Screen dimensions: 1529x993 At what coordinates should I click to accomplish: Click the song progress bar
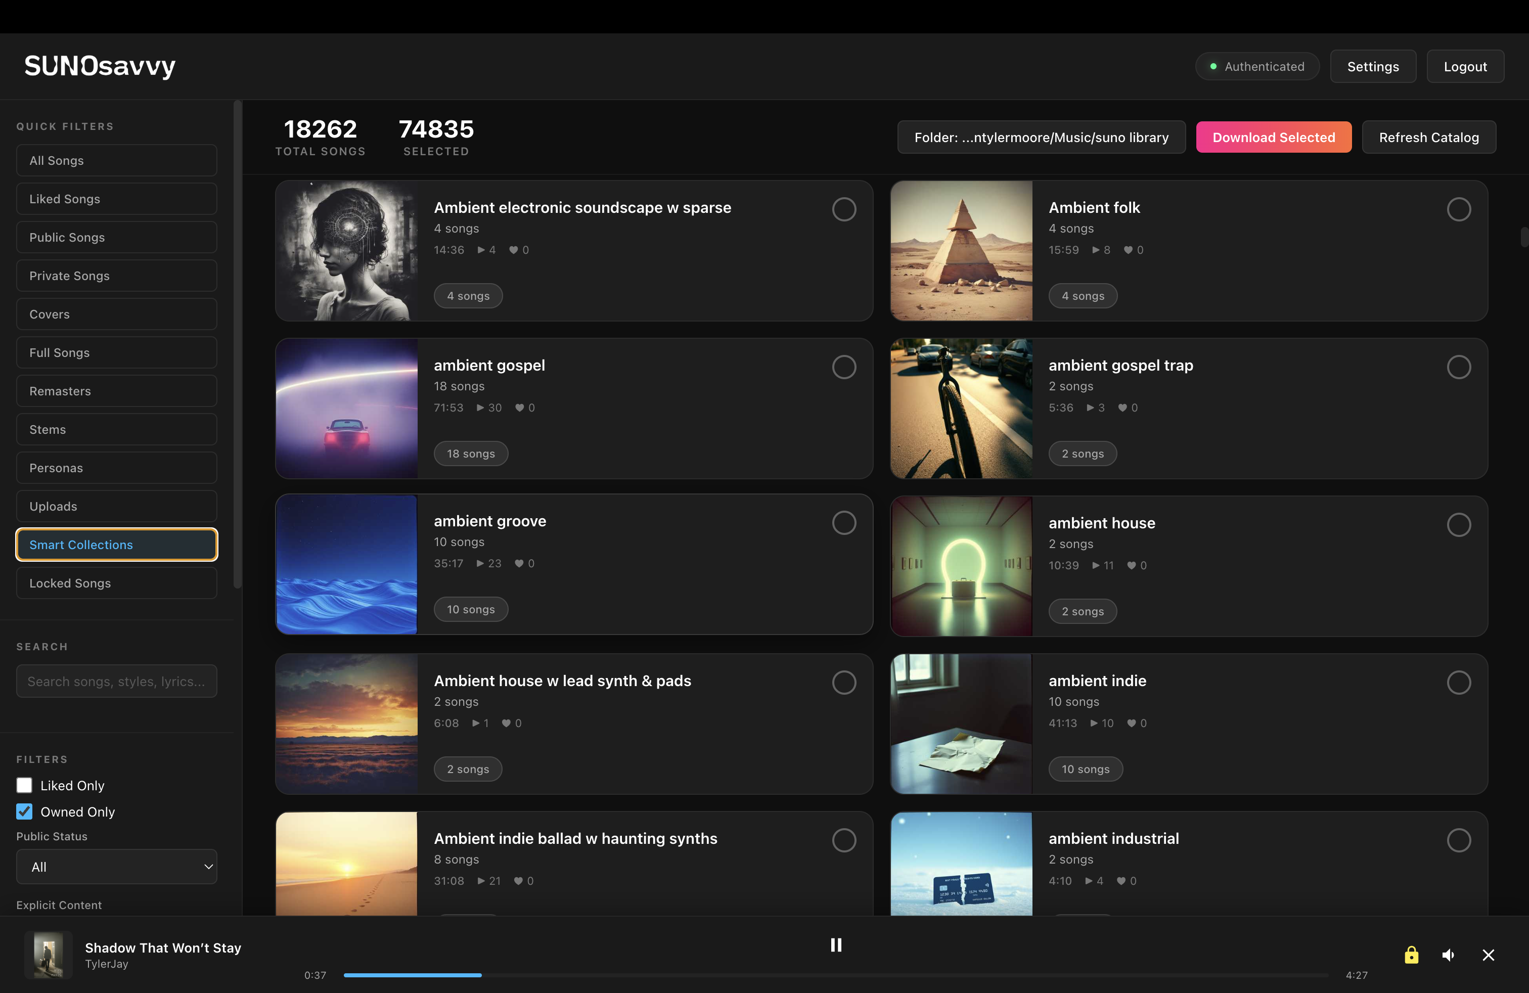point(835,975)
